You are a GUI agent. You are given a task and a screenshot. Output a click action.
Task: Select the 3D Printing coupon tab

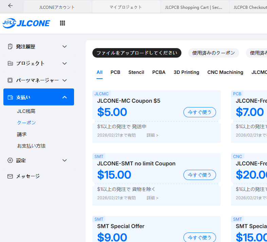pyautogui.click(x=186, y=72)
